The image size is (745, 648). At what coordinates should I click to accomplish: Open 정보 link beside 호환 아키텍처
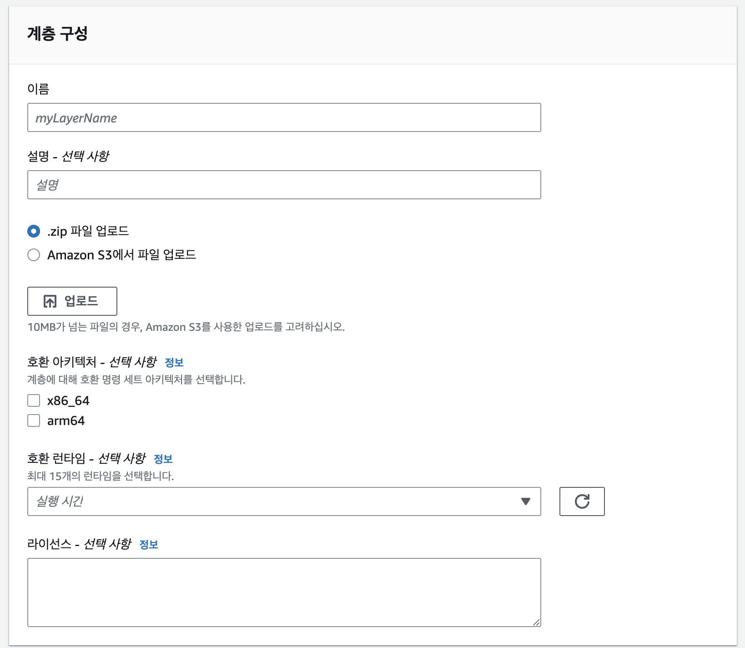pos(174,363)
